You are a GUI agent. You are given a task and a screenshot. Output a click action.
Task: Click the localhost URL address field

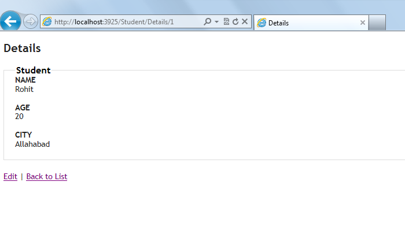point(122,22)
